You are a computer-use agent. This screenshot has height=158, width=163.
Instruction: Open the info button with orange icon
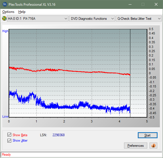(x=153, y=145)
